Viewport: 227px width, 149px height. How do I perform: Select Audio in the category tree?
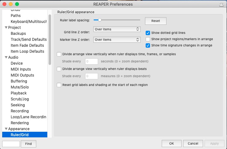click(x=13, y=57)
